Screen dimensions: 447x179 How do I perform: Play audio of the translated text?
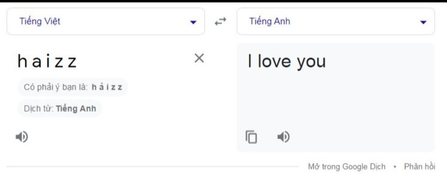[x=283, y=137]
